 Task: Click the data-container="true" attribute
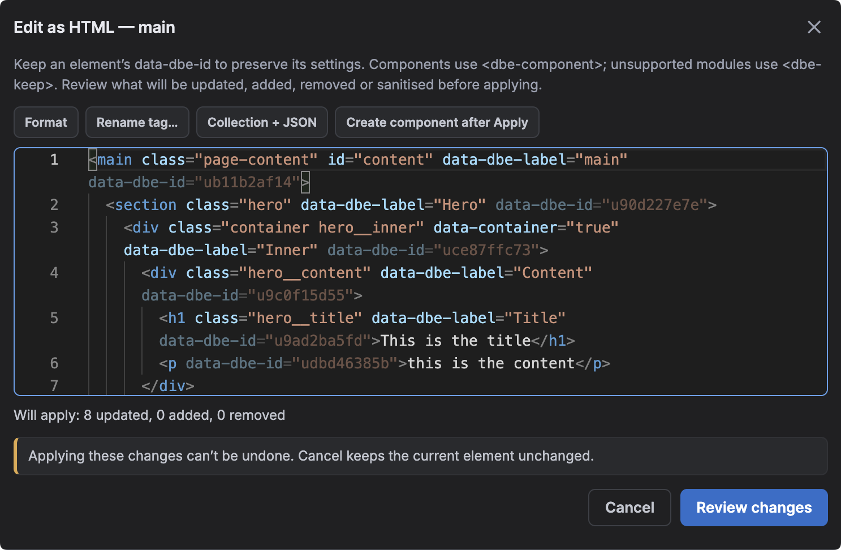[x=526, y=227]
